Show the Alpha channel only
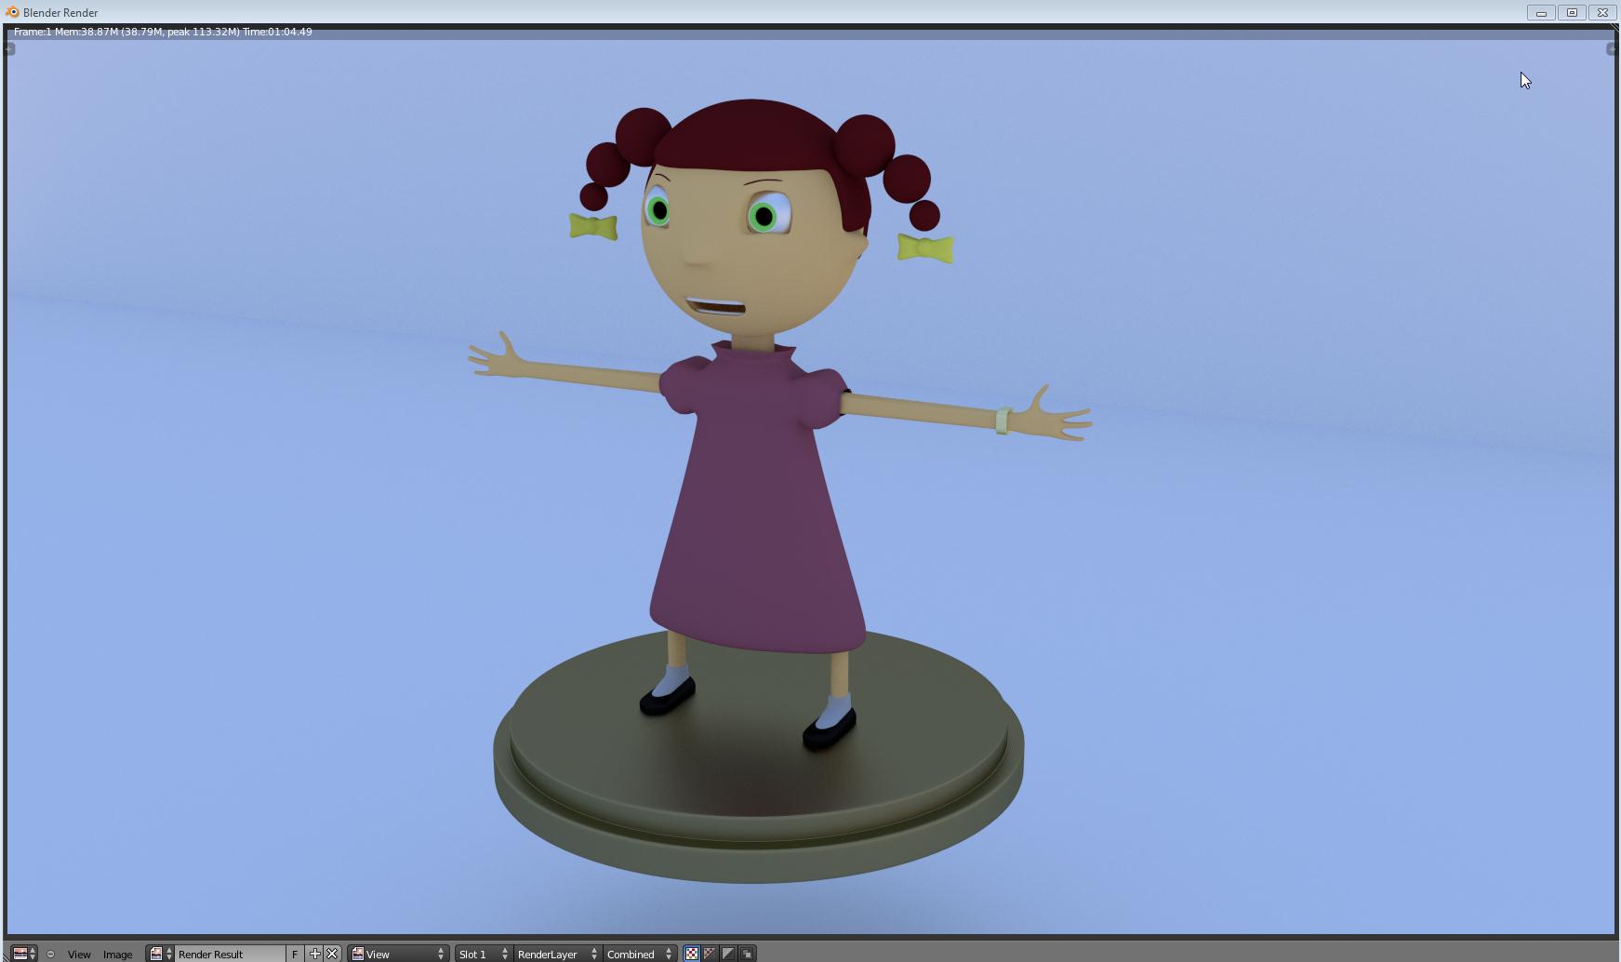Image resolution: width=1621 pixels, height=962 pixels. coord(728,954)
